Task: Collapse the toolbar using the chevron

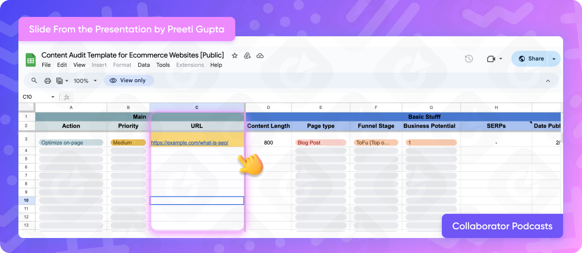Action: coord(548,81)
